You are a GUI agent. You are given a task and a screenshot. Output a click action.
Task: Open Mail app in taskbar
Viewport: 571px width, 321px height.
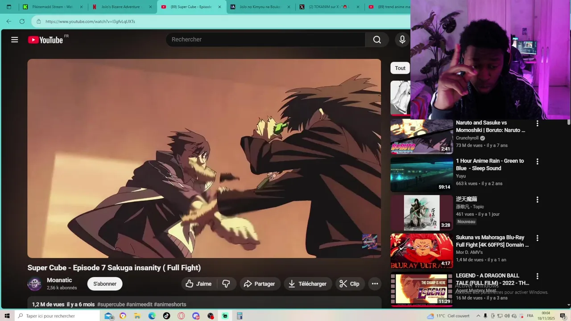[x=108, y=316]
